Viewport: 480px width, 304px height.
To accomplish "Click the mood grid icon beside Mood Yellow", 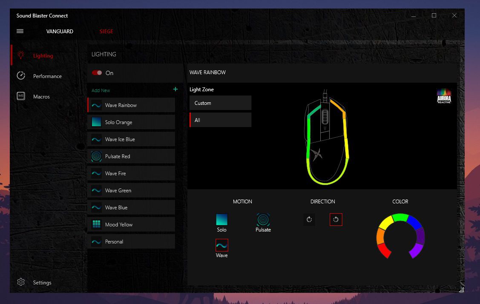I will (x=96, y=224).
